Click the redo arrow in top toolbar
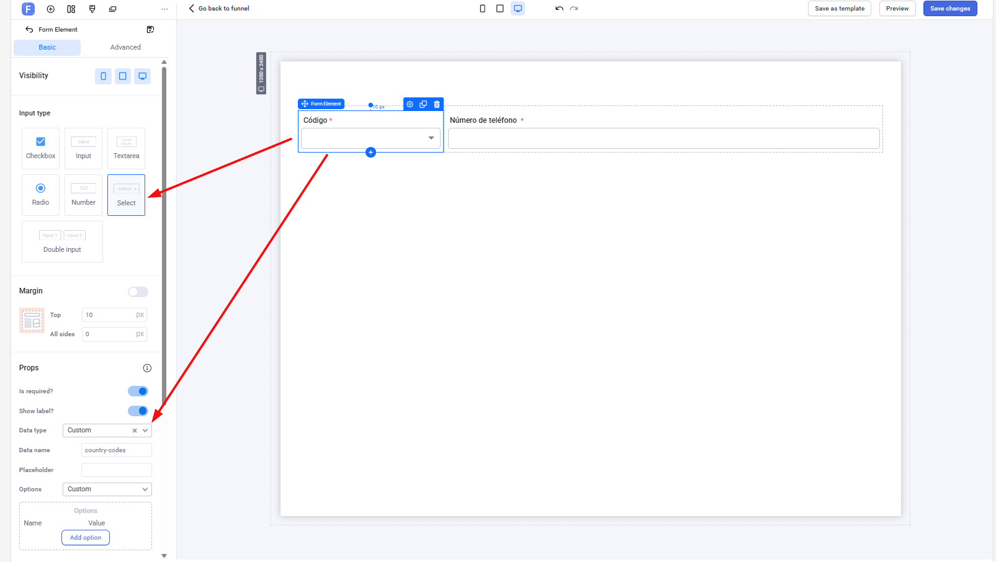This screenshot has height=562, width=996. [574, 9]
